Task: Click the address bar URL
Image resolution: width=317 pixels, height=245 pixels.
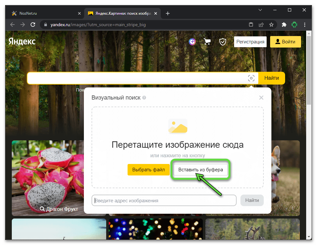Action: click(x=98, y=25)
